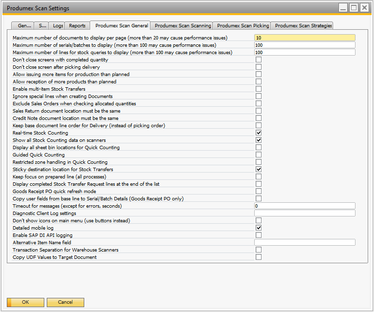Viewport: 374px width, 312px height.
Task: Open the Produmex Scan Strategies tab
Action: tap(302, 25)
